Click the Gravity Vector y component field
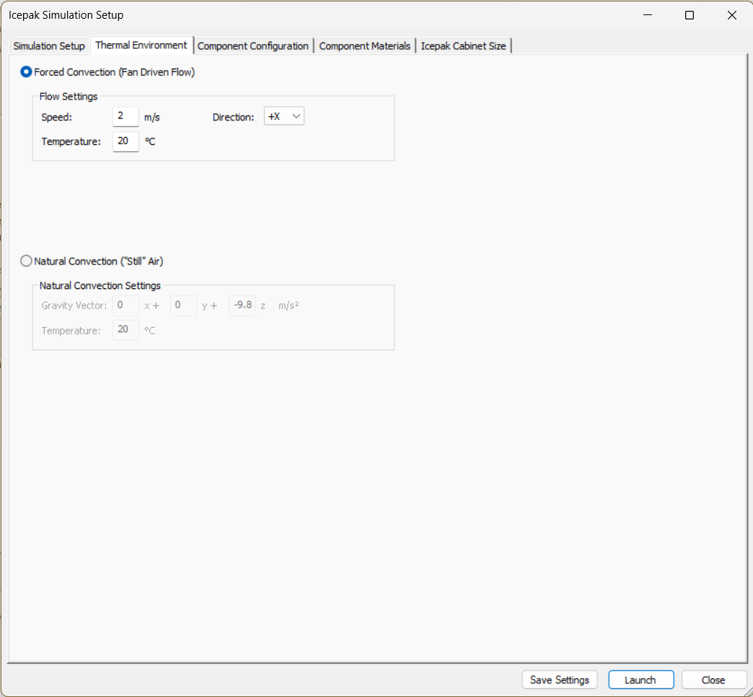Screen dimensions: 753x697 183,306
